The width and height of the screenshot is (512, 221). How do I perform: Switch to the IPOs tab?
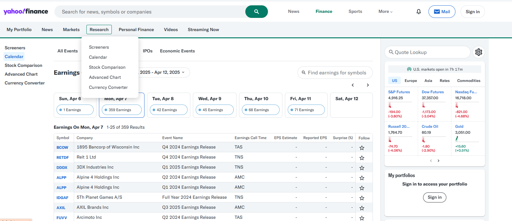click(x=148, y=51)
